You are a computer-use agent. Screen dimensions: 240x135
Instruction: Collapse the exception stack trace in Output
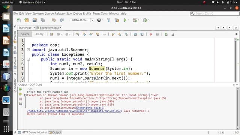[x=25, y=95]
